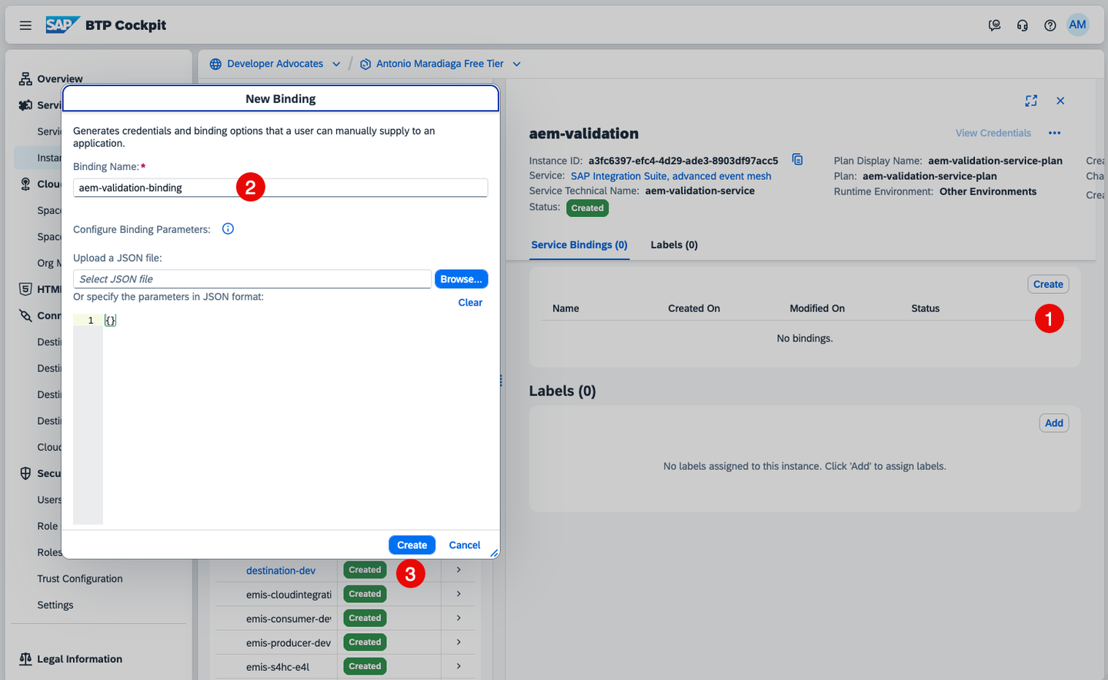Switch to the Labels (0) tab
Image resolution: width=1108 pixels, height=680 pixels.
(x=674, y=245)
